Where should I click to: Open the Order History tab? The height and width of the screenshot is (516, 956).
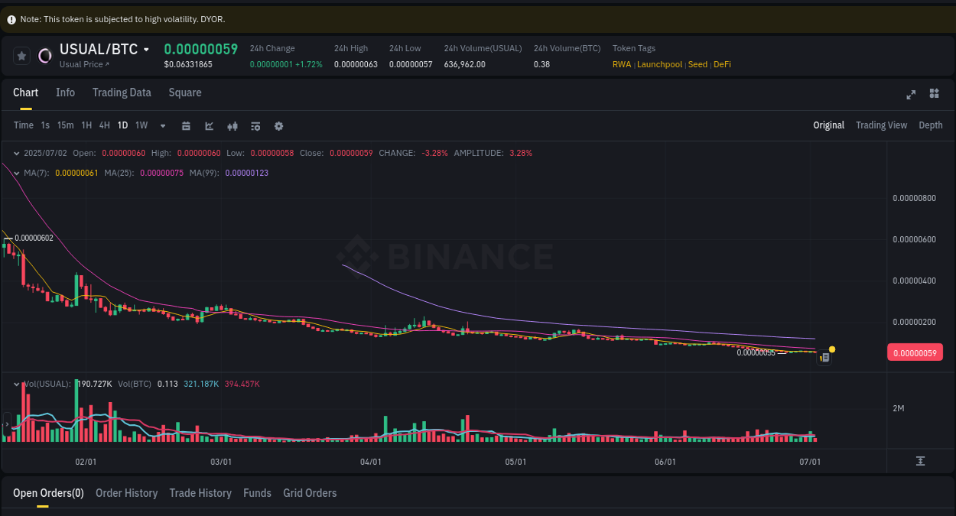[126, 493]
